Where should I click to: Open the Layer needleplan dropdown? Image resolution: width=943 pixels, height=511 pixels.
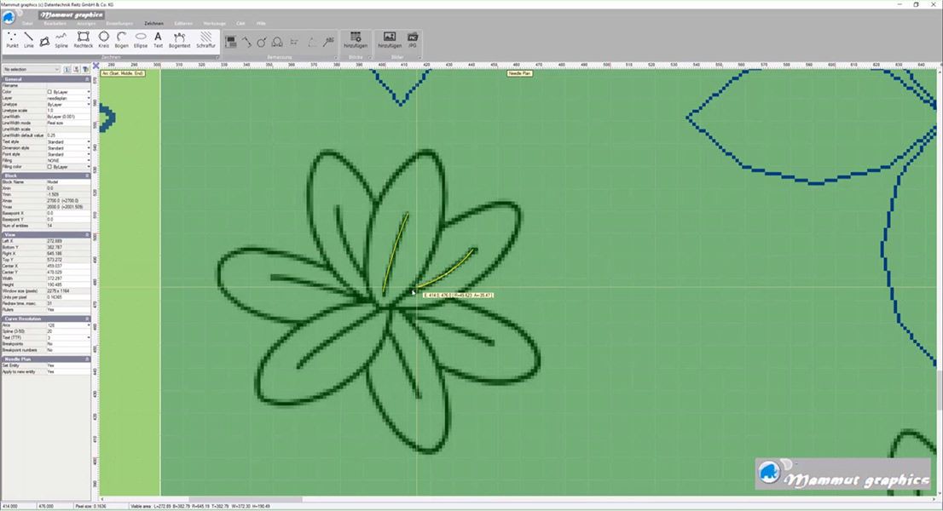pos(89,98)
